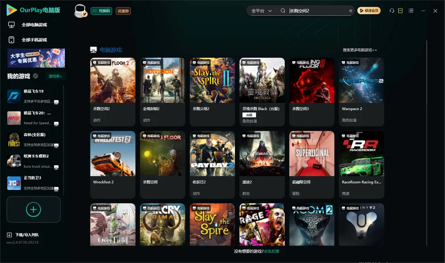The height and width of the screenshot is (263, 445).
Task: Open the 杀戮空间3 game card
Action: point(311,92)
